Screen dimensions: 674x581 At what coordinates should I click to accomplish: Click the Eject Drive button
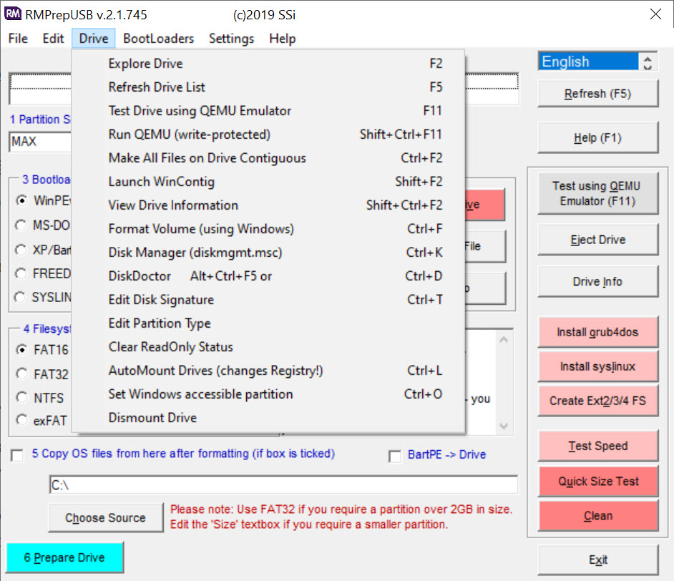click(598, 240)
